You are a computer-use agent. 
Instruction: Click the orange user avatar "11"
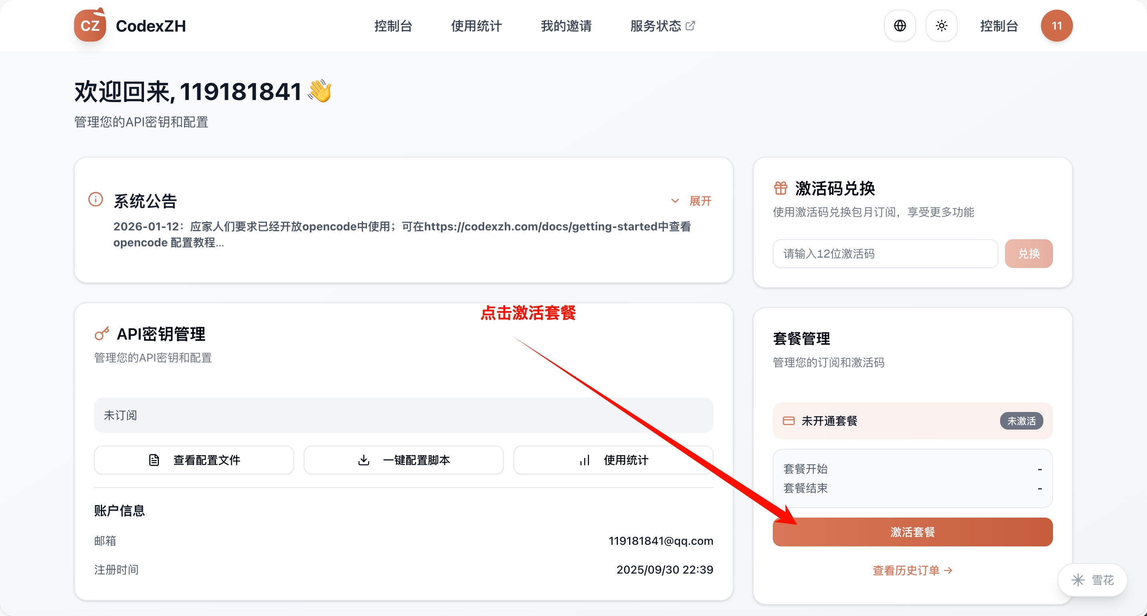[x=1056, y=26]
